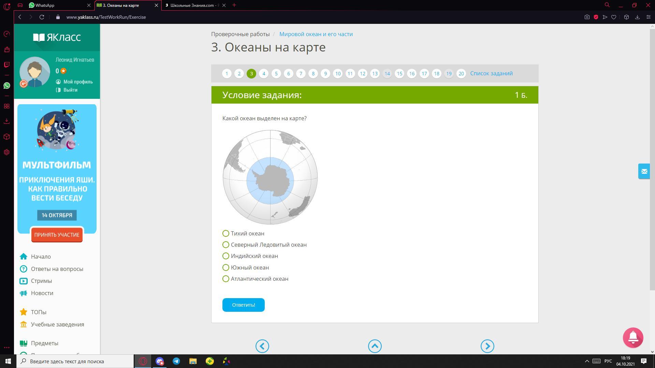Click the scroll-to-top circle arrow
Screen dimensions: 655x368
(375, 346)
